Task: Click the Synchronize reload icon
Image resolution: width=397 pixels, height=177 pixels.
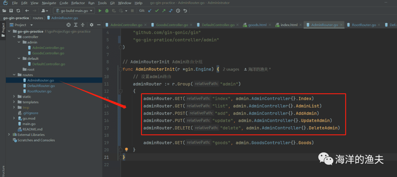Action: [x=18, y=11]
